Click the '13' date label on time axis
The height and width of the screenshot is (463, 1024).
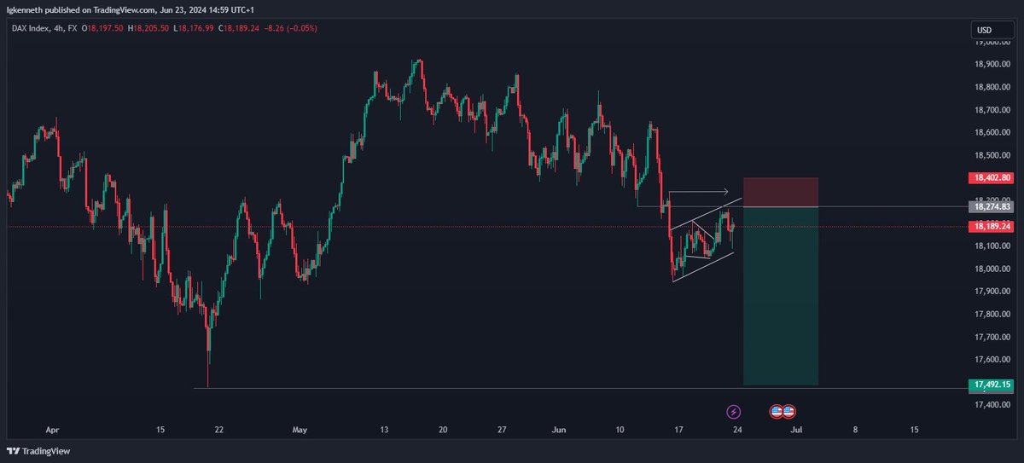(384, 431)
